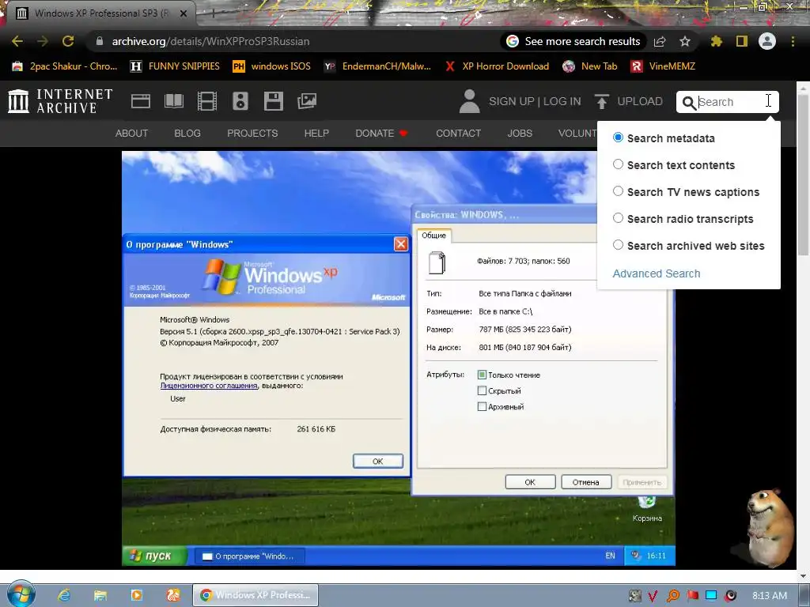Open the Video film-strip icon
Viewport: 810px width, 607px height.
point(206,101)
